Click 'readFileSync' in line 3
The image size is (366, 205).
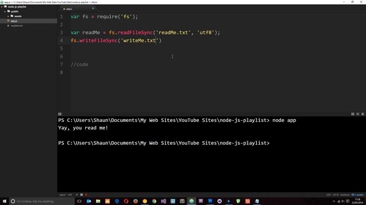tap(135, 32)
